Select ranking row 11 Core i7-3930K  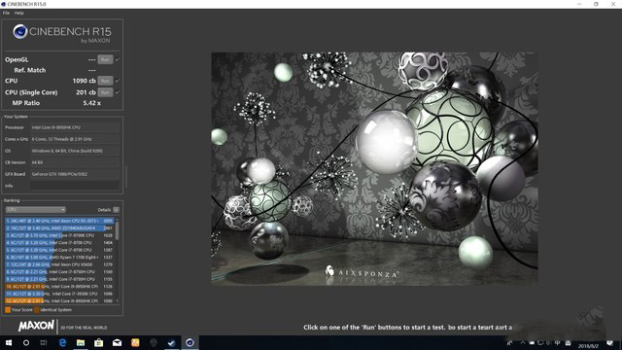[59, 294]
